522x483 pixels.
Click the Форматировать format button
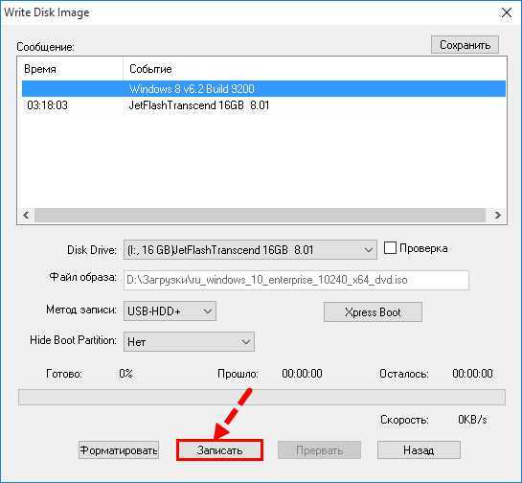point(119,450)
